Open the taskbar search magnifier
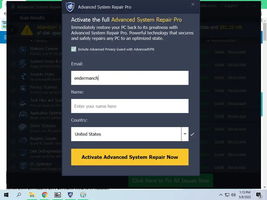 click(x=19, y=195)
